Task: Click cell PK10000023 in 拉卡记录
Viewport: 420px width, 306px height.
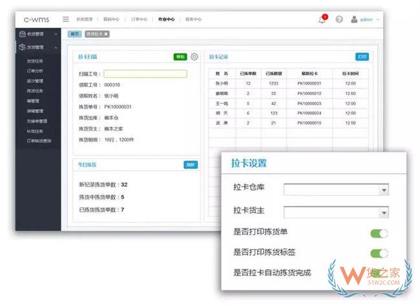Action: [x=310, y=103]
